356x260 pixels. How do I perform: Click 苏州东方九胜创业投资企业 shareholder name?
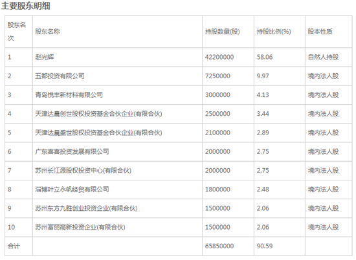(x=86, y=208)
